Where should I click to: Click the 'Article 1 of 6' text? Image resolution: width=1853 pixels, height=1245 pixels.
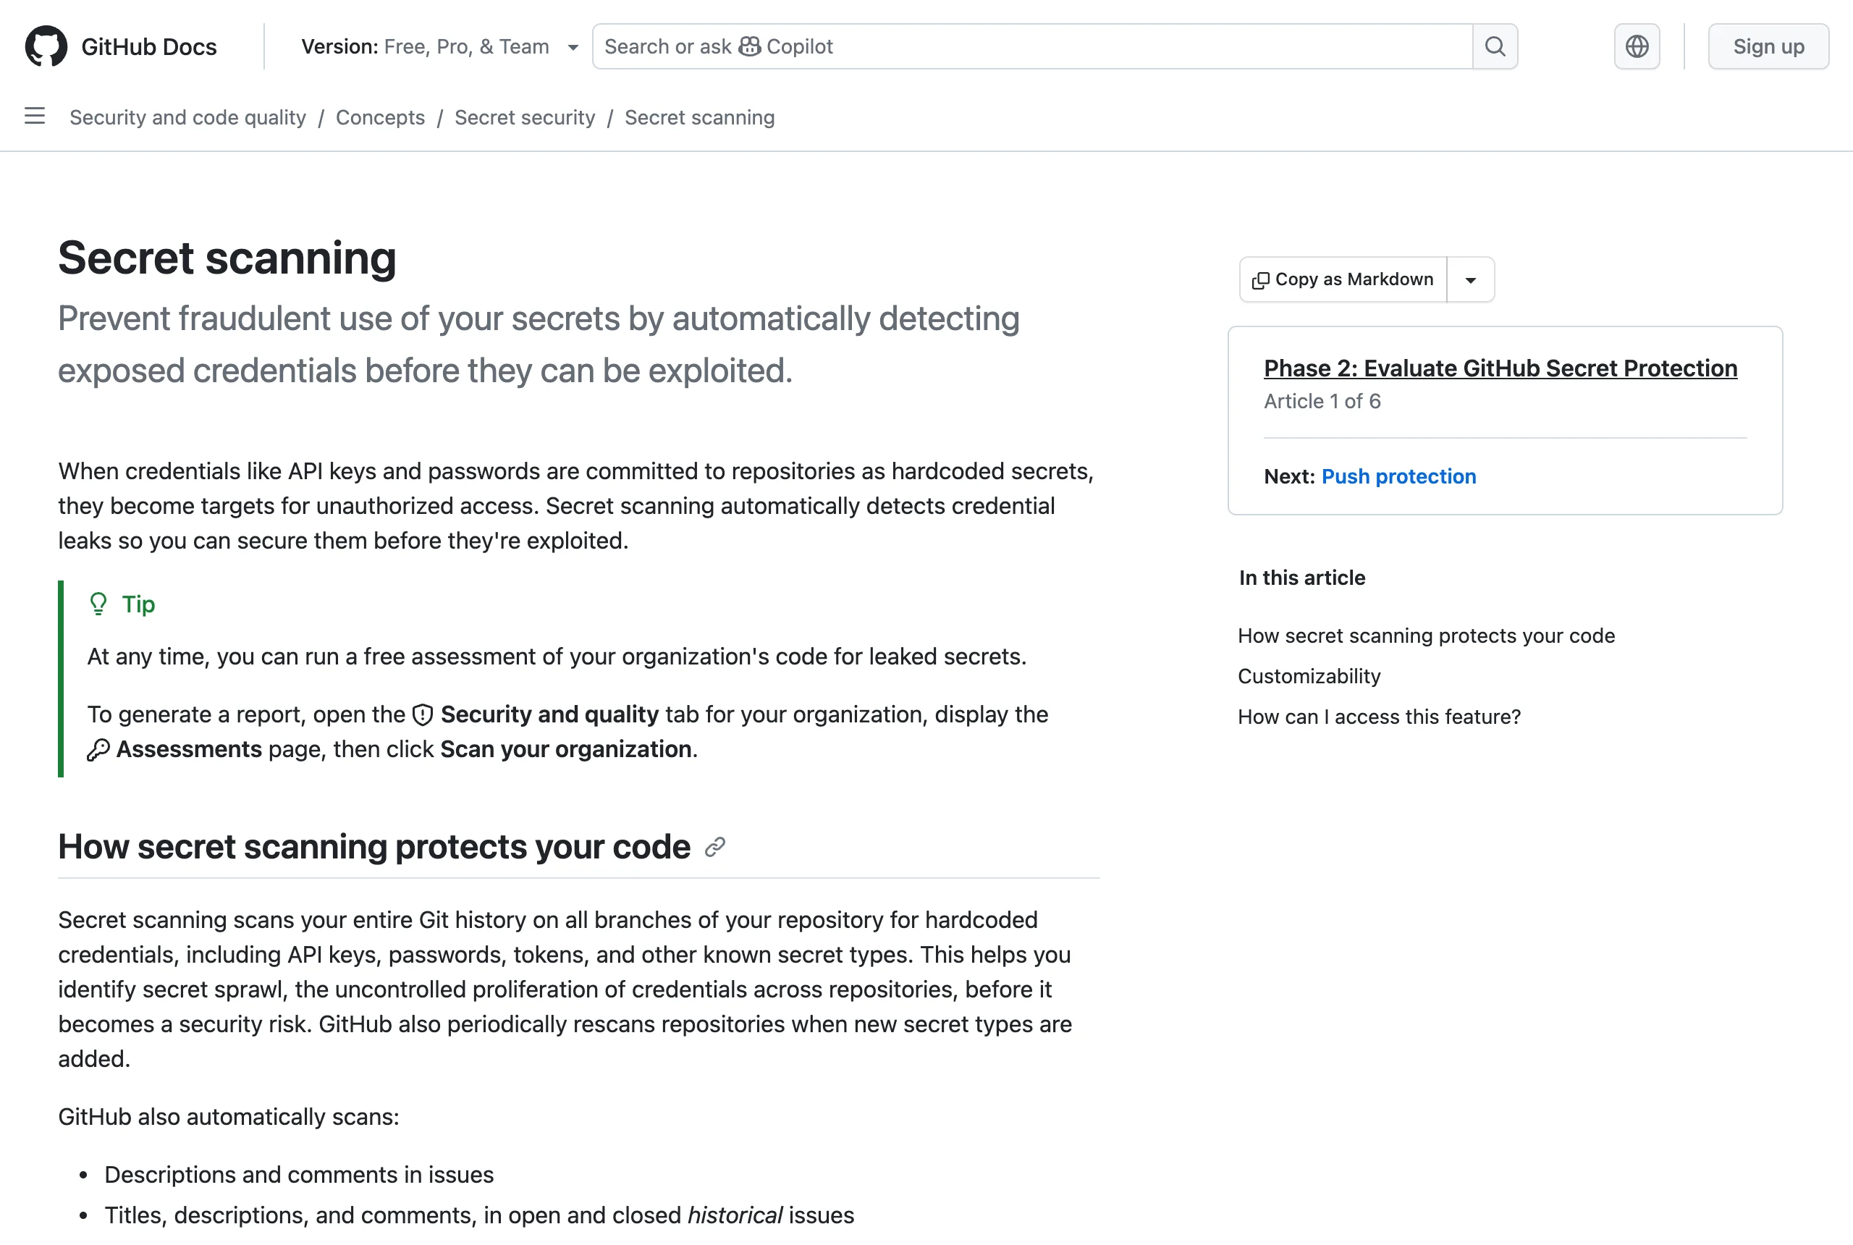click(x=1322, y=402)
